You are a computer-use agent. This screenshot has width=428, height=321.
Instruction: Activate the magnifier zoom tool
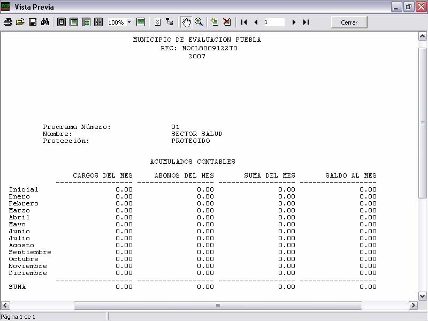198,22
